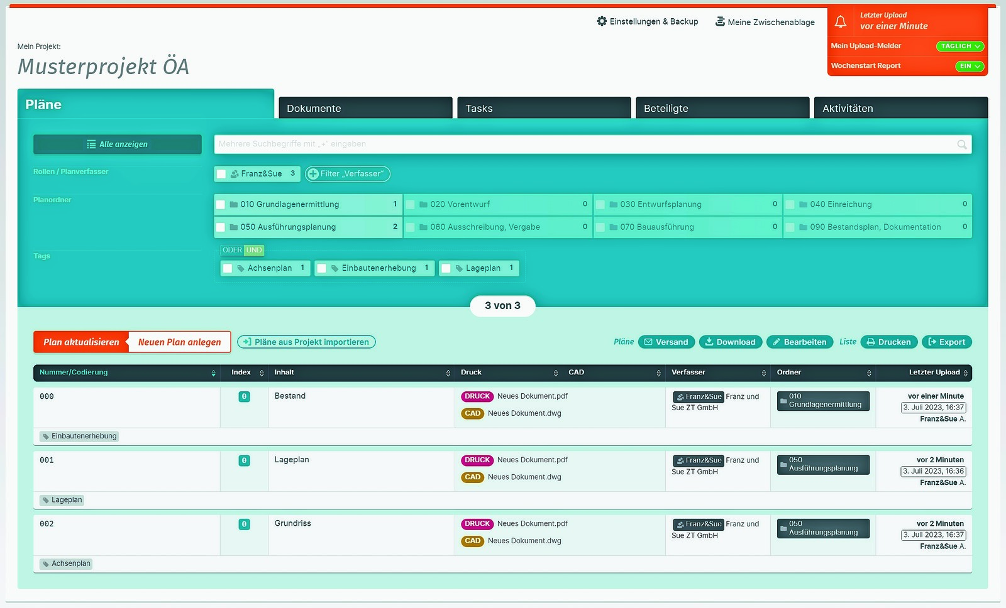Open DRUCK file badge of plan 002
The image size is (1006, 608).
[x=477, y=524]
